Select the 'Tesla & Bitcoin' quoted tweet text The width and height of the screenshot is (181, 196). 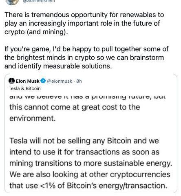(24, 88)
